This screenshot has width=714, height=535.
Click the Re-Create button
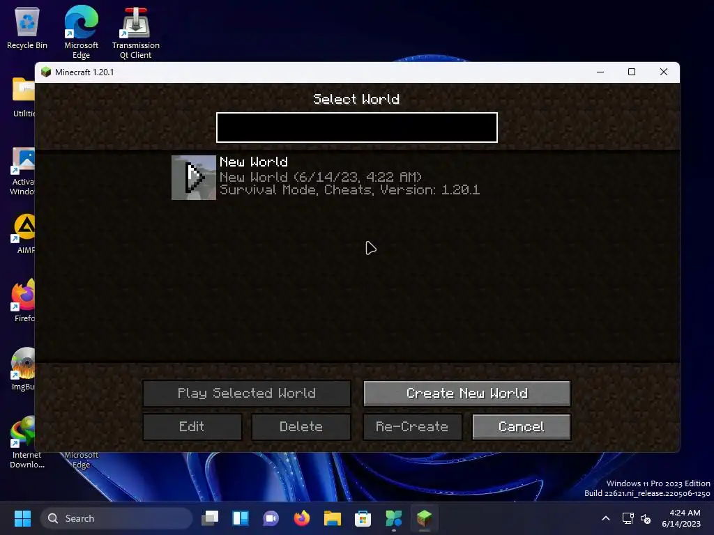pyautogui.click(x=413, y=427)
